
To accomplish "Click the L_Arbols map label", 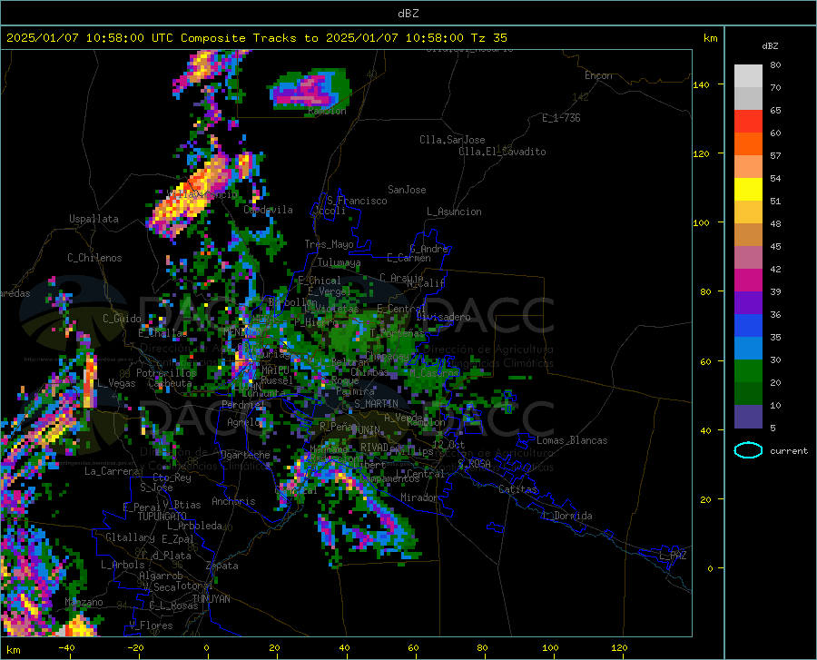I will coord(123,565).
